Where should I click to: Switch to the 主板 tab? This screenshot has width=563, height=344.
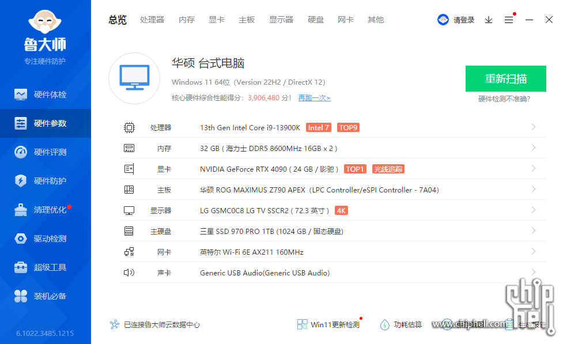[247, 20]
